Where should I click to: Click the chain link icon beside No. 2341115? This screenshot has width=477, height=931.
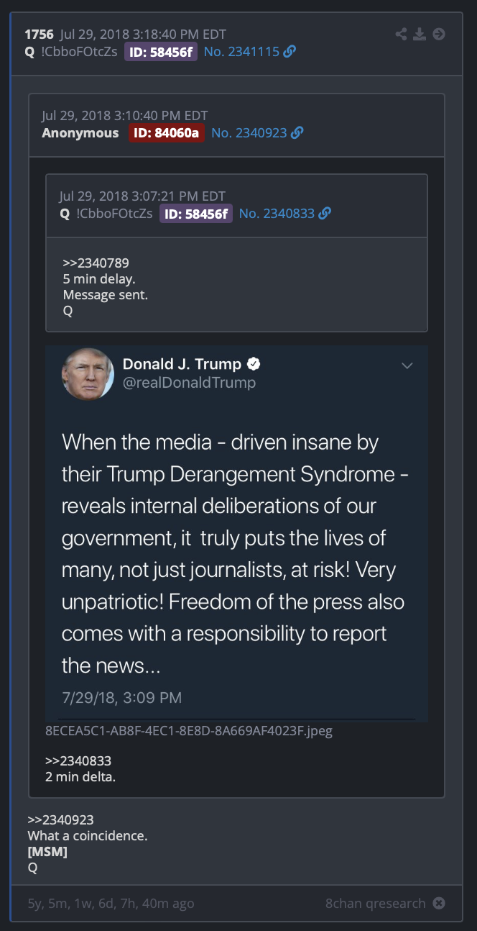(290, 52)
